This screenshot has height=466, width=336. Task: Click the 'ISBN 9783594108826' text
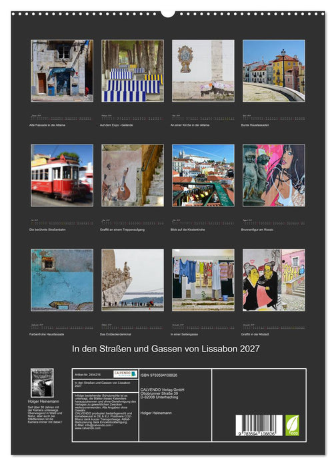click(x=159, y=375)
